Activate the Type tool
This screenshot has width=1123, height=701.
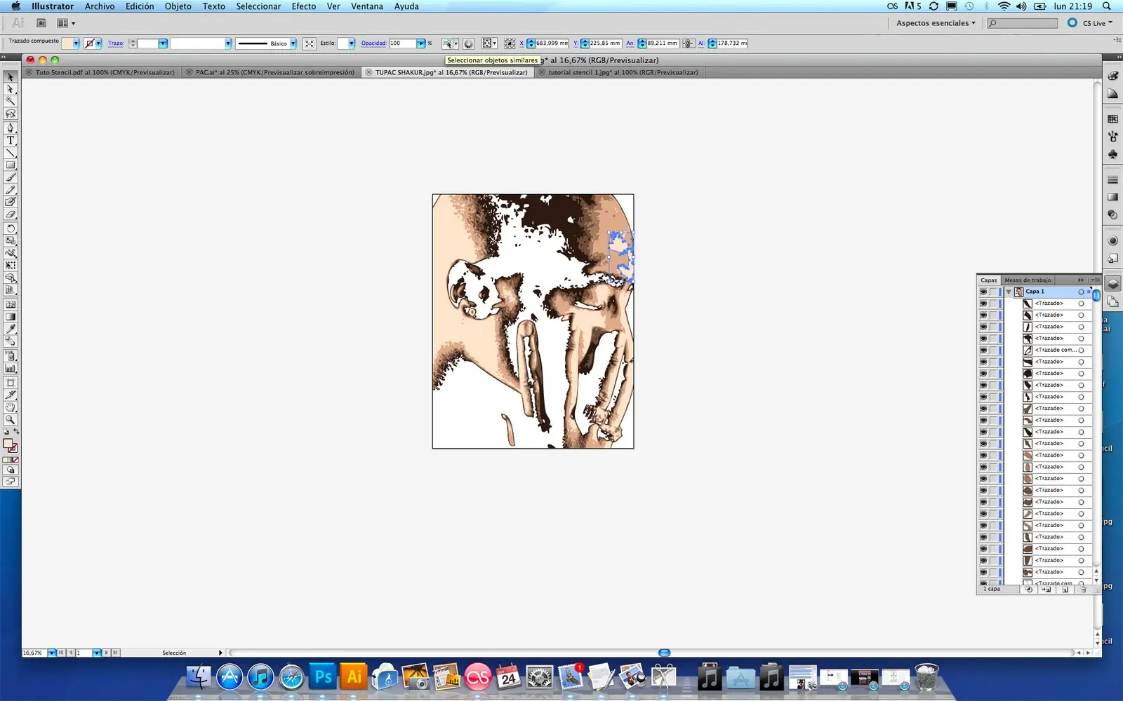pyautogui.click(x=11, y=140)
